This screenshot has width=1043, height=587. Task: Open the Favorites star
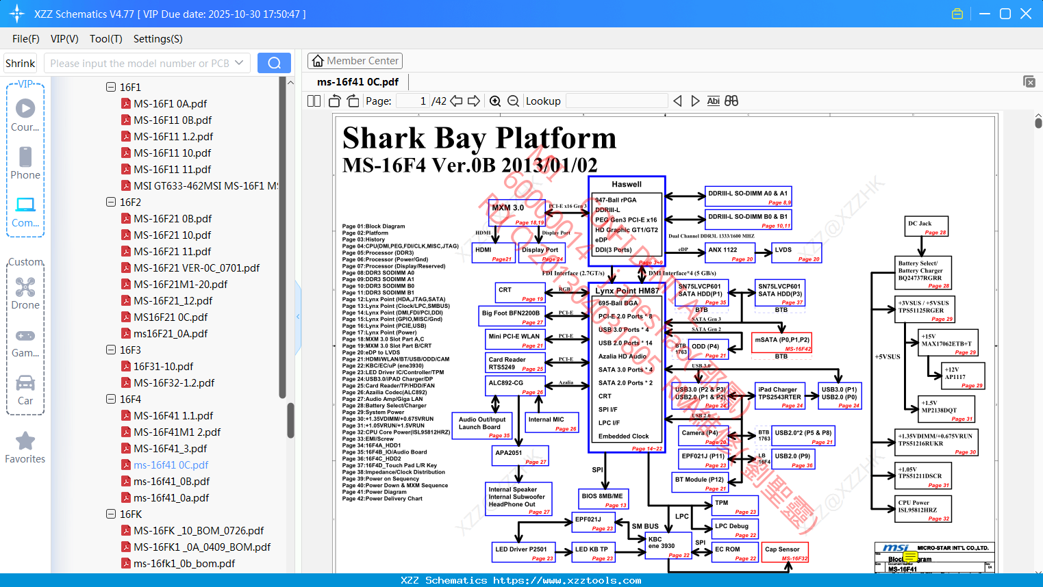point(25,447)
